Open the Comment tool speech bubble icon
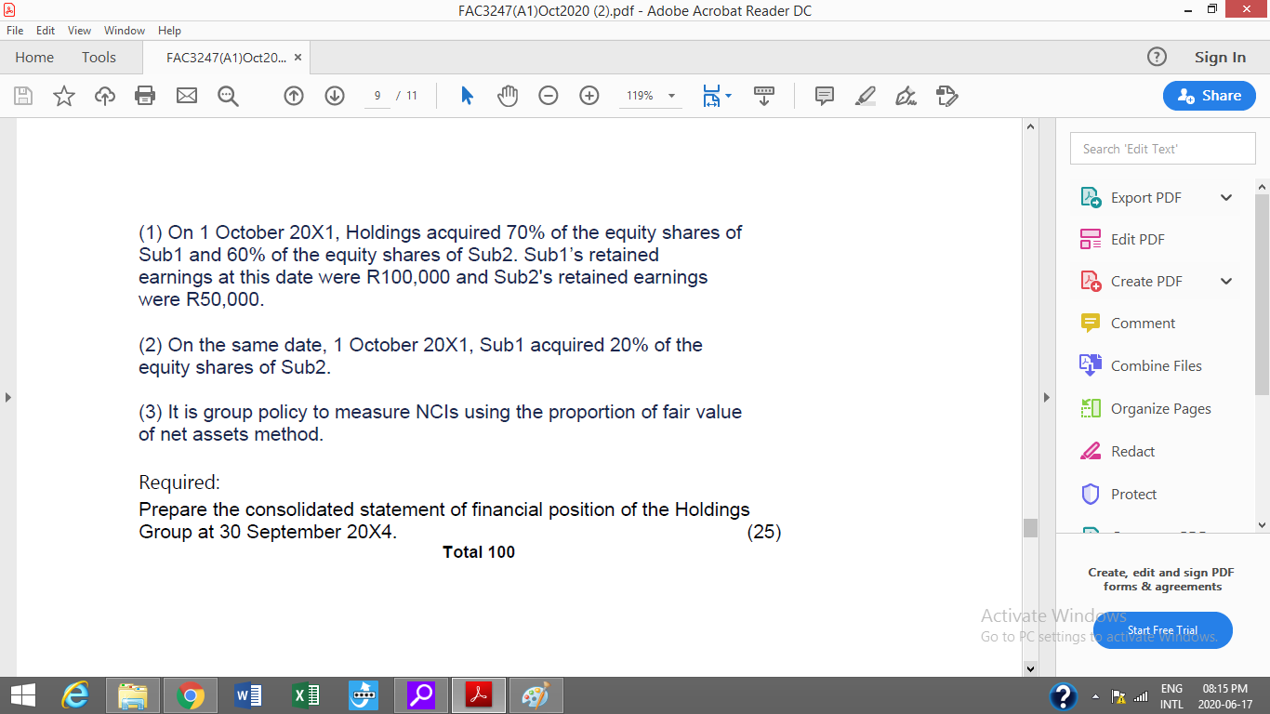Image resolution: width=1270 pixels, height=714 pixels. (x=824, y=96)
